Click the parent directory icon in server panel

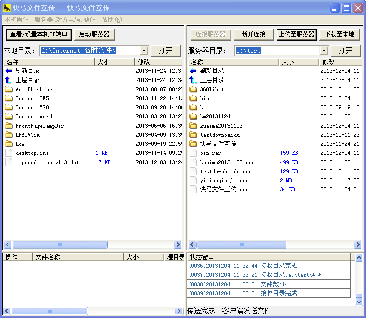pos(193,80)
